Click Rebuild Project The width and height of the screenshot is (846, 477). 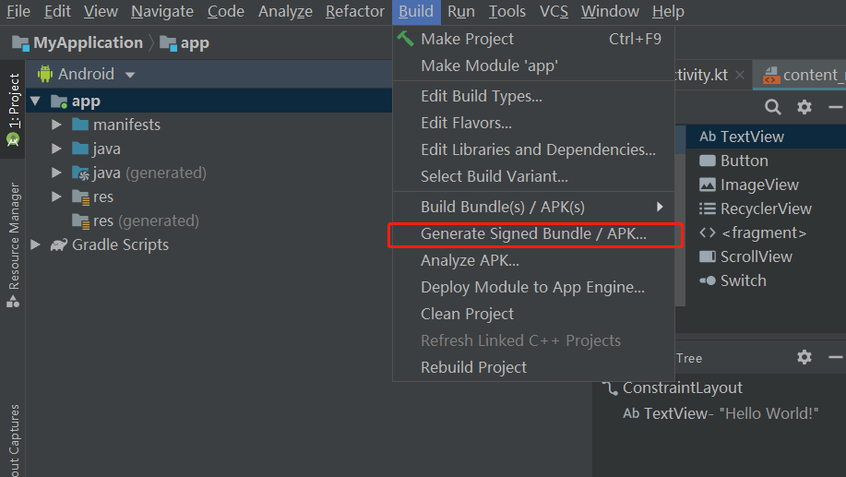point(533,367)
